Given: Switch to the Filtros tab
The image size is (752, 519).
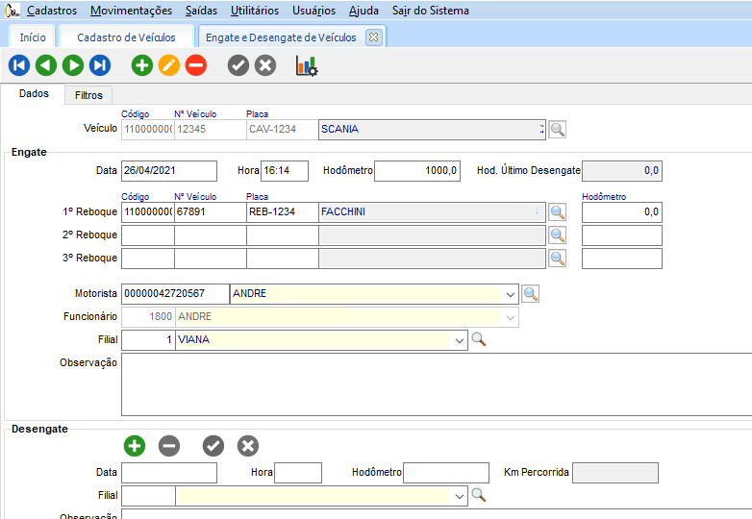Looking at the screenshot, I should click(x=88, y=95).
